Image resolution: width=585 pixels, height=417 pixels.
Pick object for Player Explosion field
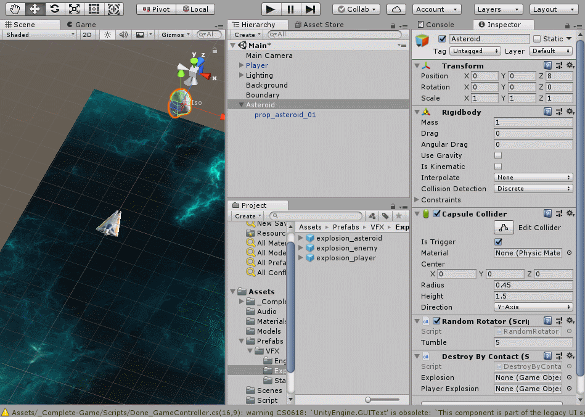(x=570, y=389)
